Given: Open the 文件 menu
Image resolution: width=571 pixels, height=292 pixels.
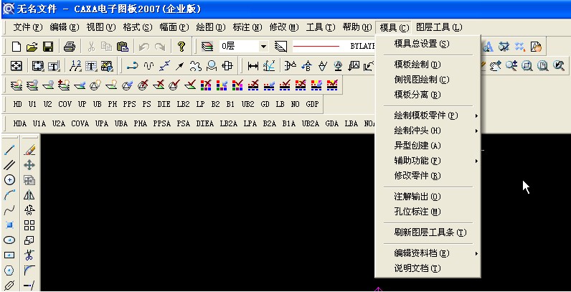Looking at the screenshot, I should [x=28, y=27].
